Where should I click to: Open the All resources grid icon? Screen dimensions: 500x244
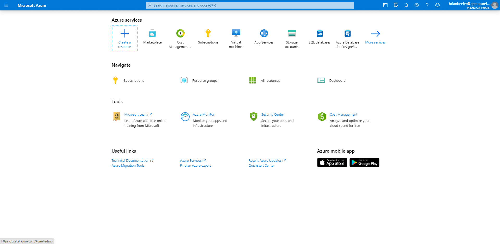253,80
